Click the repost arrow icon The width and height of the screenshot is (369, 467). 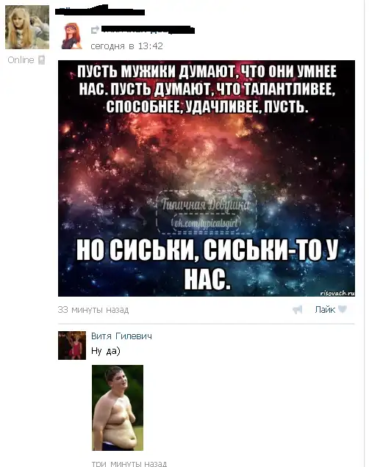[95, 30]
